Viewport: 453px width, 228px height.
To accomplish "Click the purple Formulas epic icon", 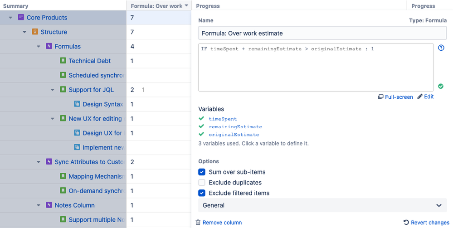I will pyautogui.click(x=49, y=46).
